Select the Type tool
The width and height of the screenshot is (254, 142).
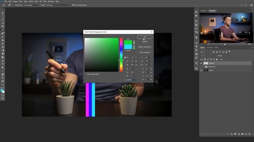tap(3, 64)
